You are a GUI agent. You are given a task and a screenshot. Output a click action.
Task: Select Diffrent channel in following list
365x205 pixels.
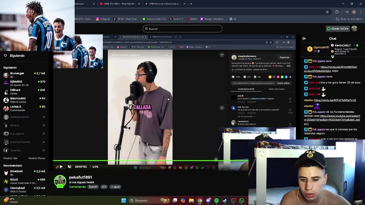pos(24,91)
